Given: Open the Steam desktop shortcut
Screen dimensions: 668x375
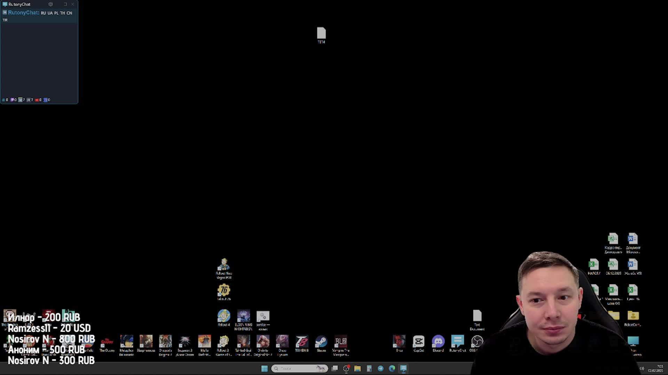Looking at the screenshot, I should coord(321,342).
